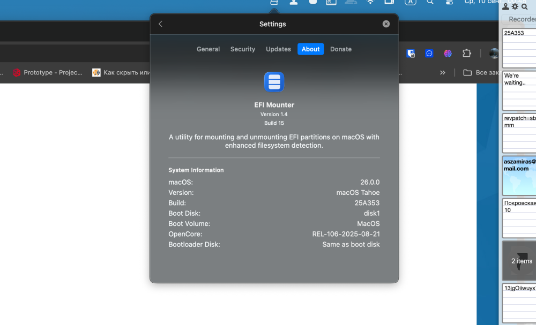
Task: Open the Donate tab
Action: coord(341,49)
